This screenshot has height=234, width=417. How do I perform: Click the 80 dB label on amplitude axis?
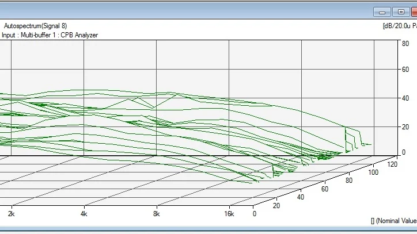coord(405,44)
